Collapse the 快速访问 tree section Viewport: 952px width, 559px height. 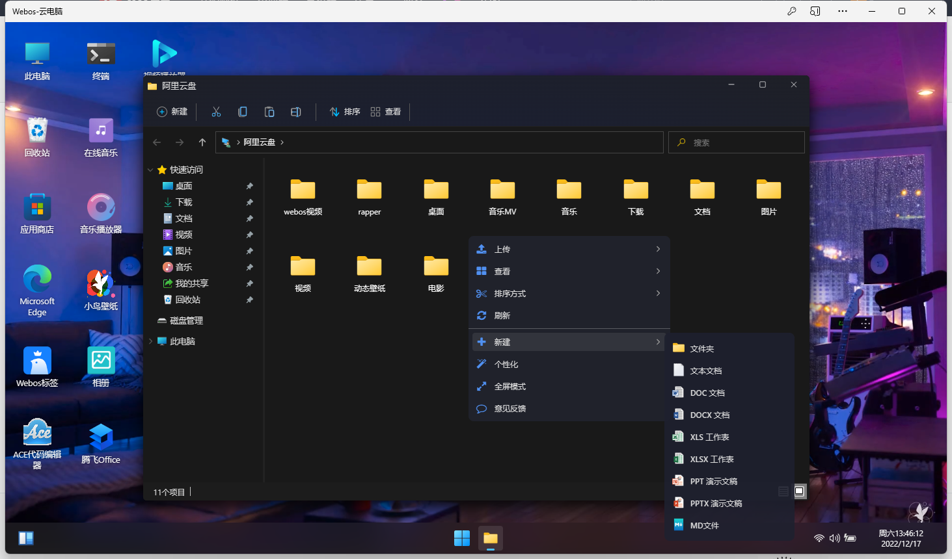pyautogui.click(x=150, y=170)
